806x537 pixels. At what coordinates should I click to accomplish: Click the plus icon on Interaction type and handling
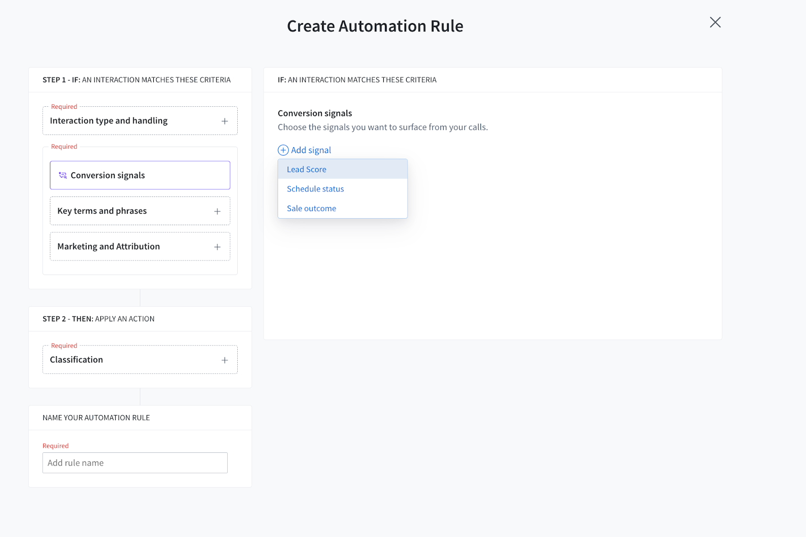click(225, 121)
